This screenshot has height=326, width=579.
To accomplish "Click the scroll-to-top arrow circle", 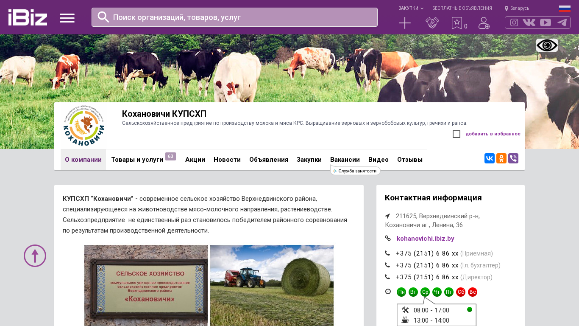I will pos(35,256).
